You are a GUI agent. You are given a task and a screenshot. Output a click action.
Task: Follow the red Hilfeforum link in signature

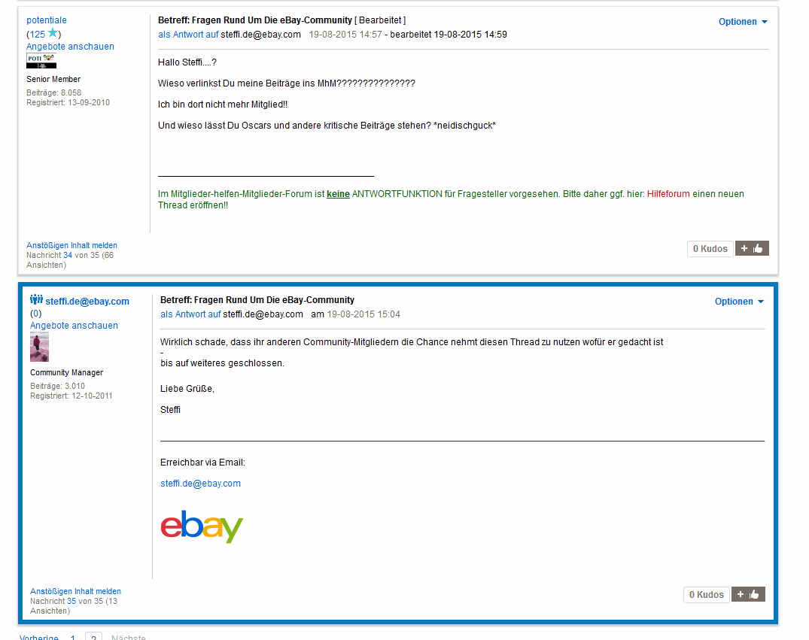click(668, 194)
